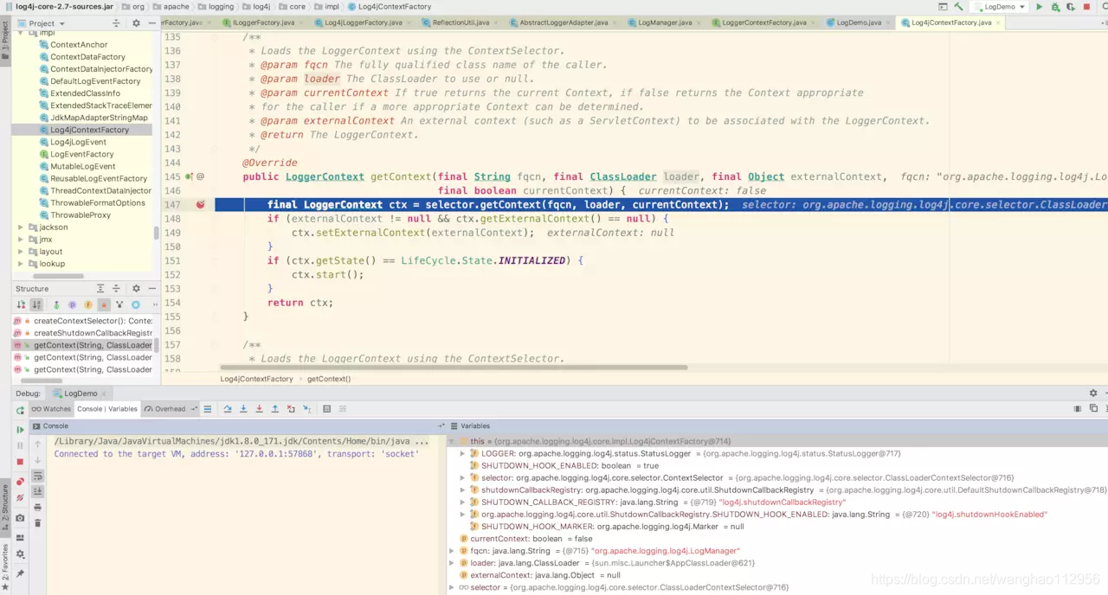Toggle Show non-public members in Structure
The width and height of the screenshot is (1108, 595).
point(104,304)
